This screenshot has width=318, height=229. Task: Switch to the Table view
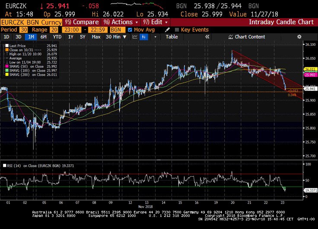pyautogui.click(x=172, y=37)
